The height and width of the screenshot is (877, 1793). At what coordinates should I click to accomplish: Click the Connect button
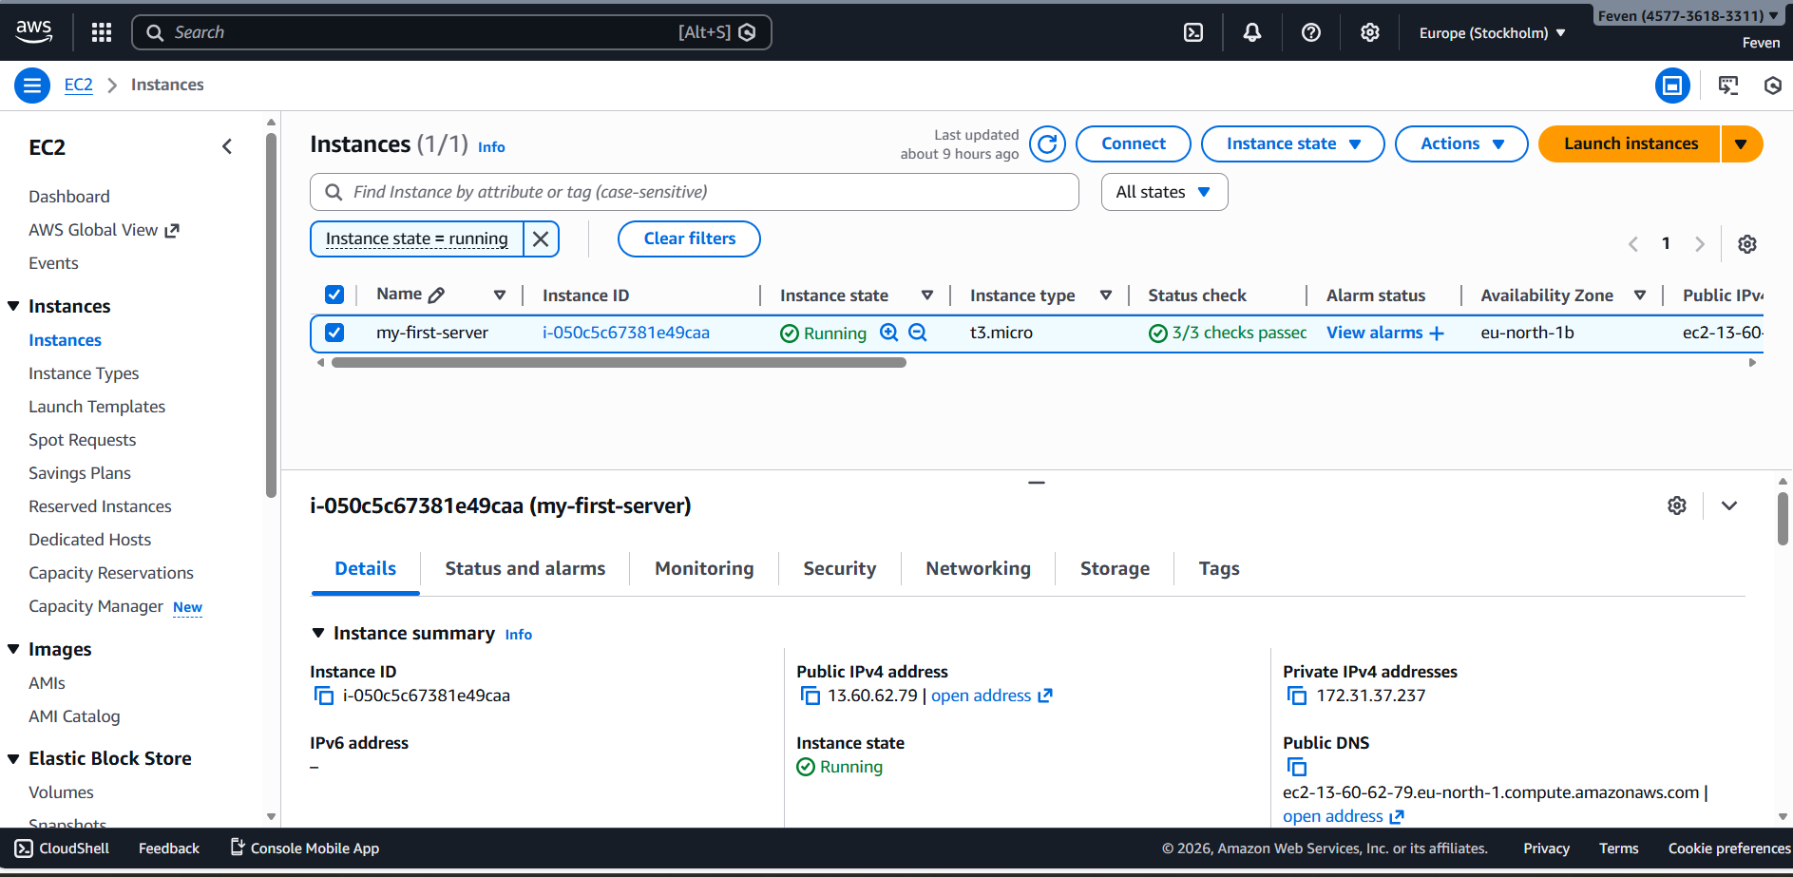[x=1133, y=144]
